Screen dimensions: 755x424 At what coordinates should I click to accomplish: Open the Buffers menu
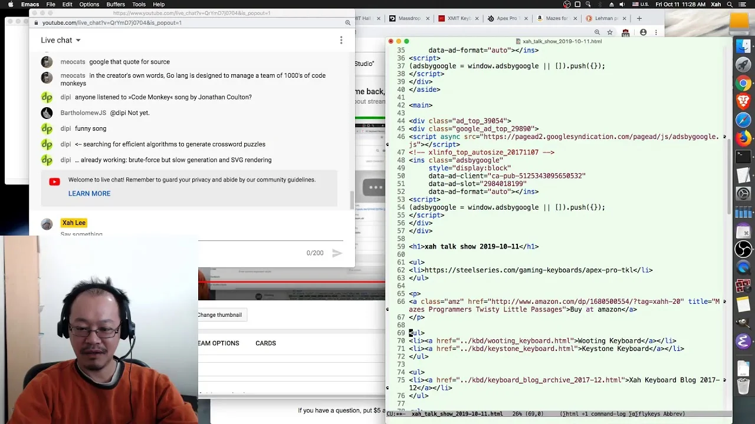tap(116, 4)
